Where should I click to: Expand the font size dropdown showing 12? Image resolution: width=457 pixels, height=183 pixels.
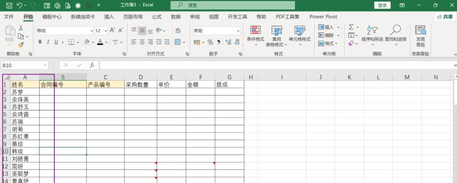coord(105,31)
